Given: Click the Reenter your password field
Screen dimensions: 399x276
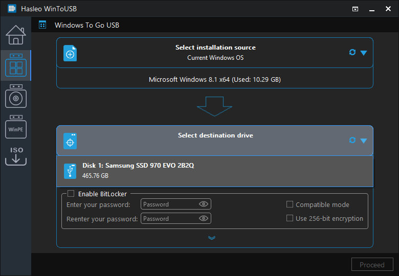Looking at the screenshot, I should (176, 218).
